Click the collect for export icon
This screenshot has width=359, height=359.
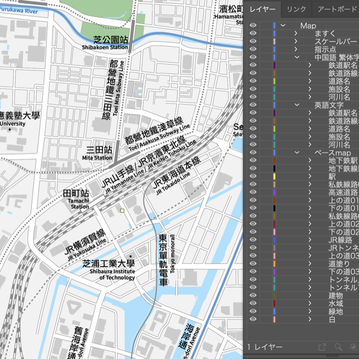click(322, 347)
